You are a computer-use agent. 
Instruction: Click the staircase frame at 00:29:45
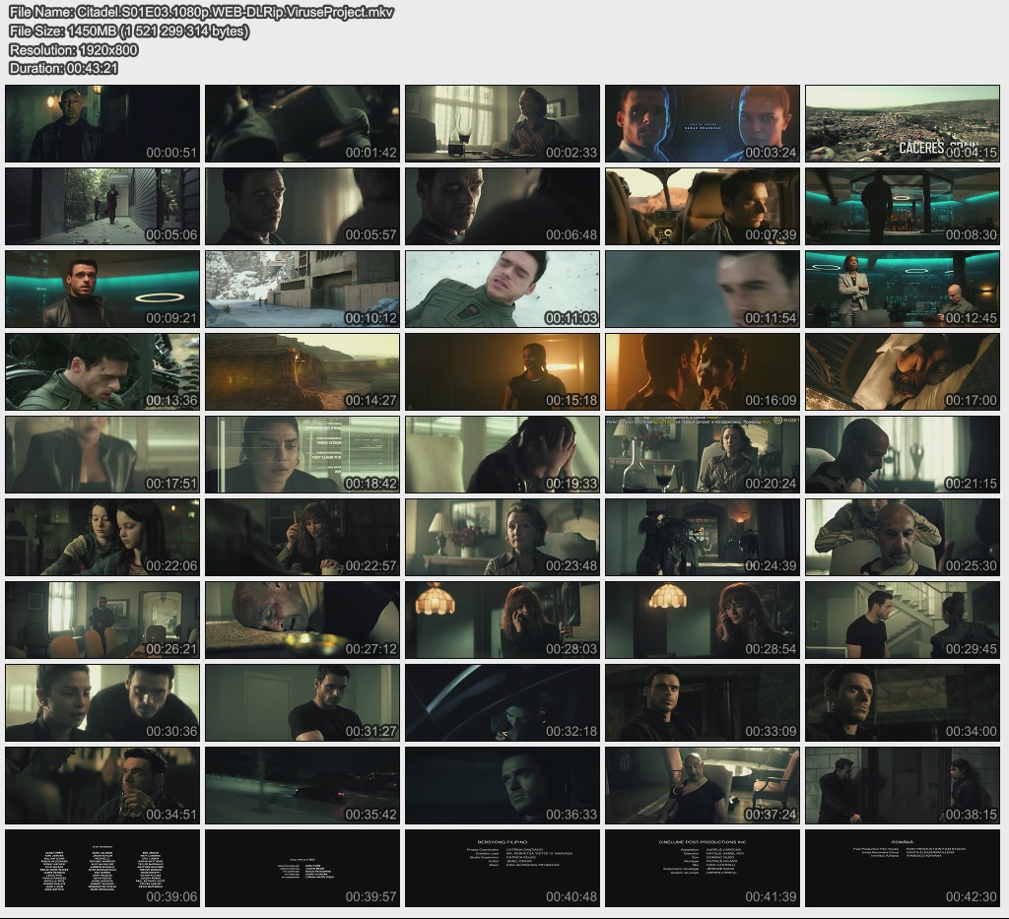pos(903,620)
